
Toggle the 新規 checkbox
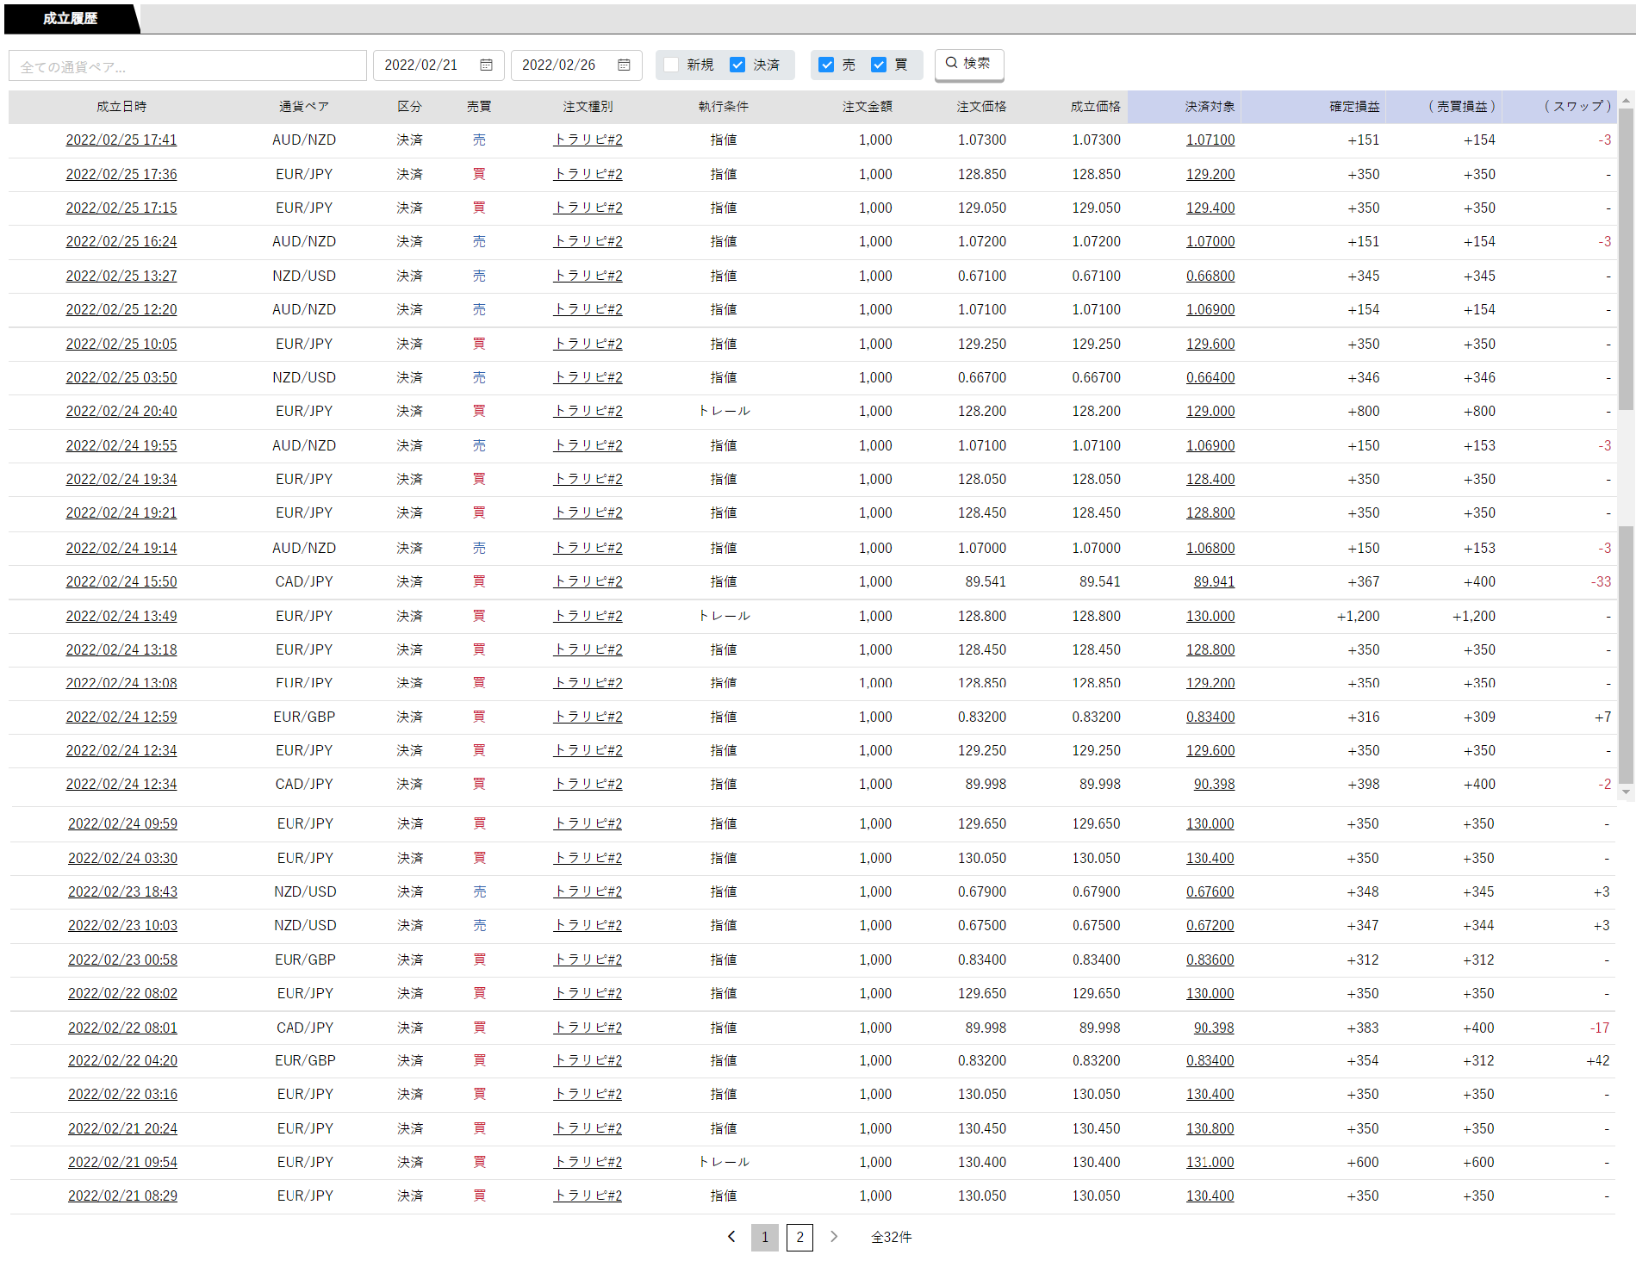pyautogui.click(x=671, y=65)
